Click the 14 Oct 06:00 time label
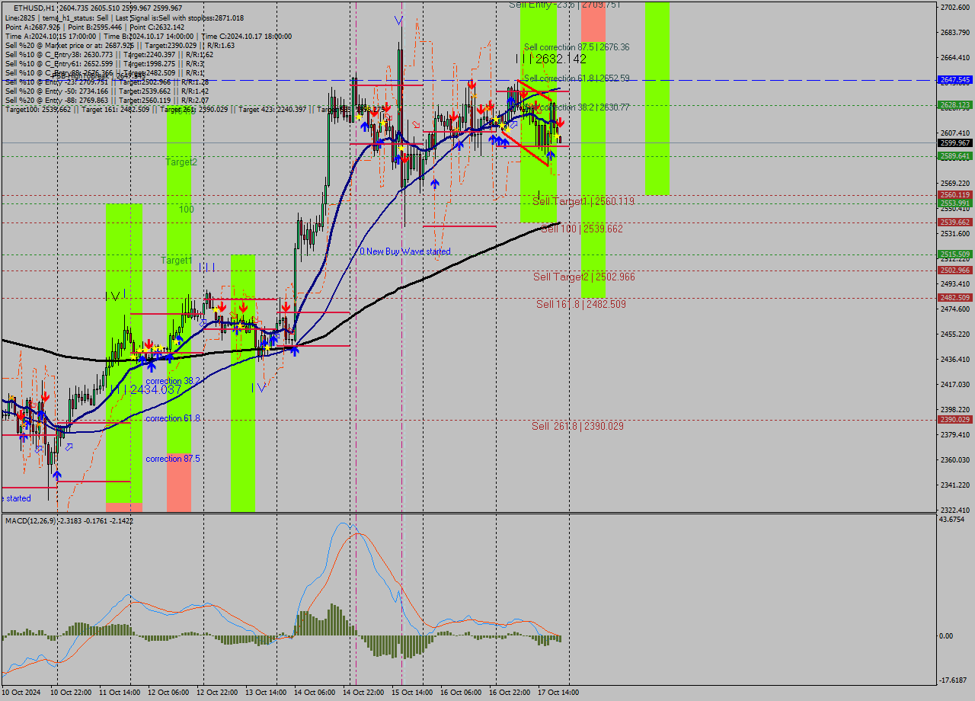This screenshot has height=701, width=975. click(314, 693)
